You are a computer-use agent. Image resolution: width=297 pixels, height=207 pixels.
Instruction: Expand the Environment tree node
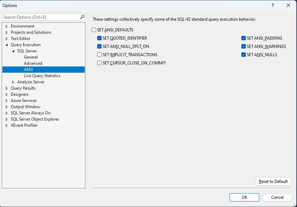(7, 26)
